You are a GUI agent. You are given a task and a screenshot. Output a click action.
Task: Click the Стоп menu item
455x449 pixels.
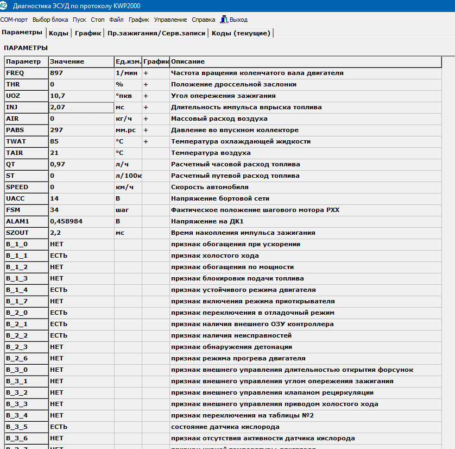coord(98,20)
